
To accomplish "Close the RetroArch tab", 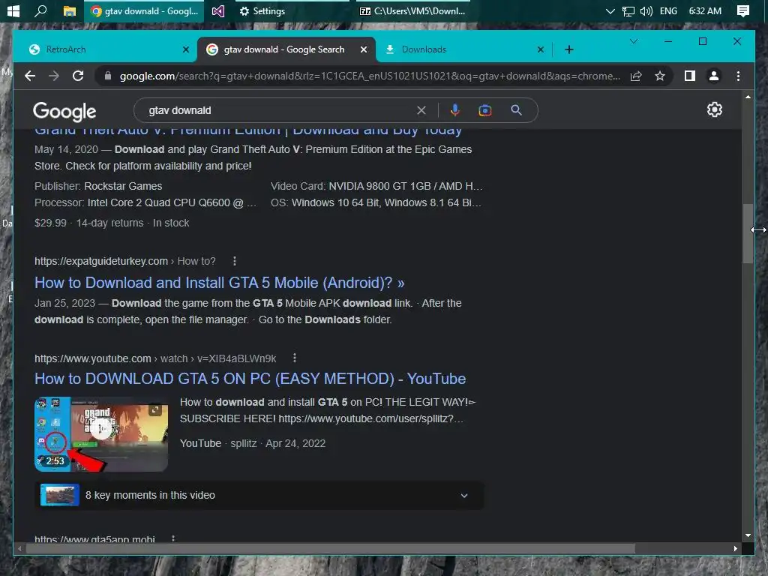I will click(186, 49).
